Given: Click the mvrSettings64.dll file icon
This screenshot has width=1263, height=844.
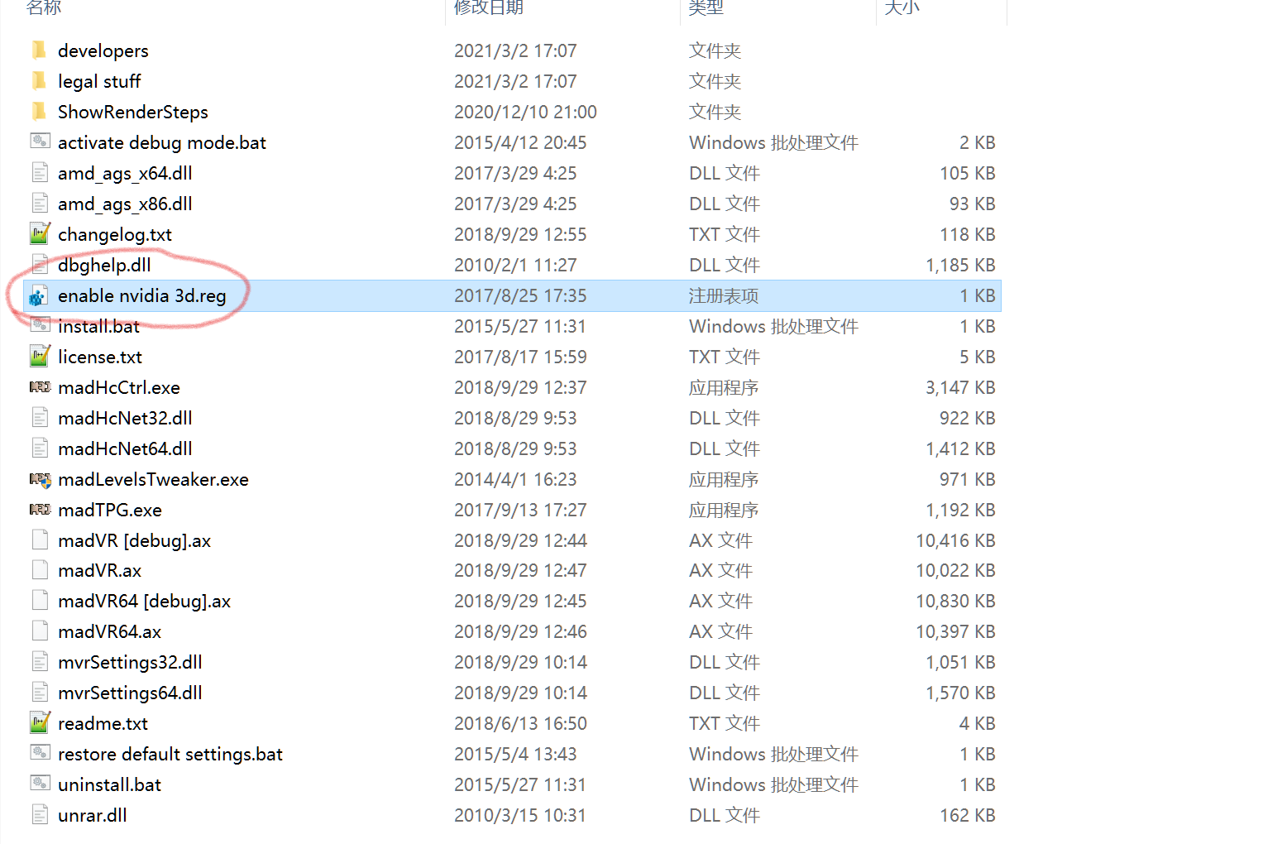Looking at the screenshot, I should (x=40, y=693).
